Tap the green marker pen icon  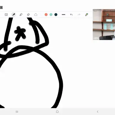point(87,15)
